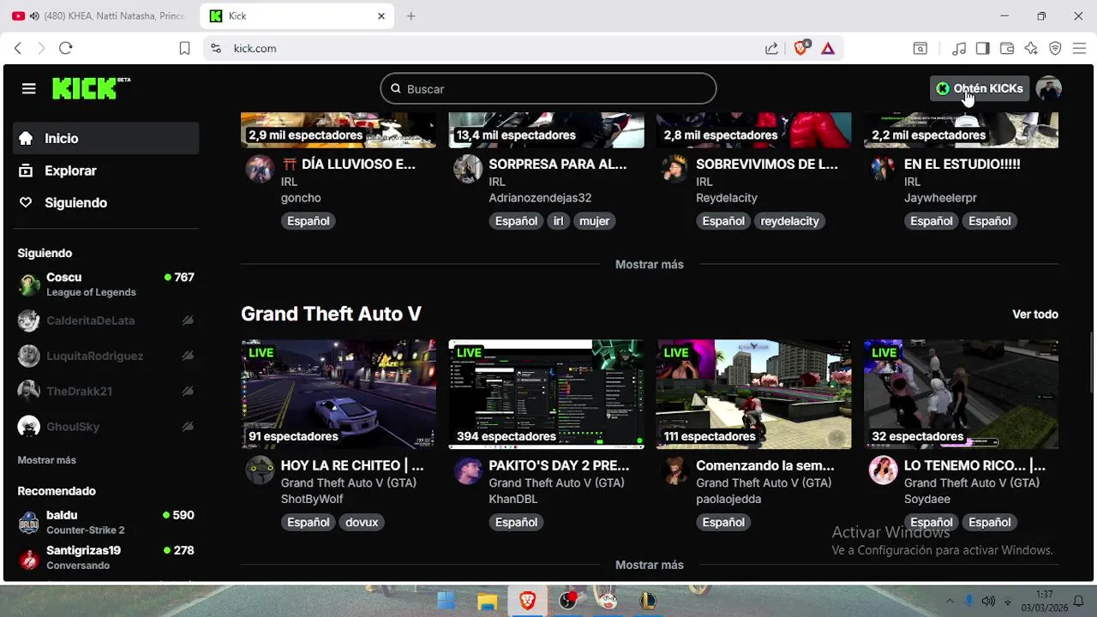Open Siguiendo in the sidebar navigation
Viewport: 1097px width, 617px height.
105,202
